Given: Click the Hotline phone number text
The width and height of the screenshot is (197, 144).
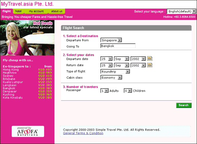Looking at the screenshot, I should (179, 17).
